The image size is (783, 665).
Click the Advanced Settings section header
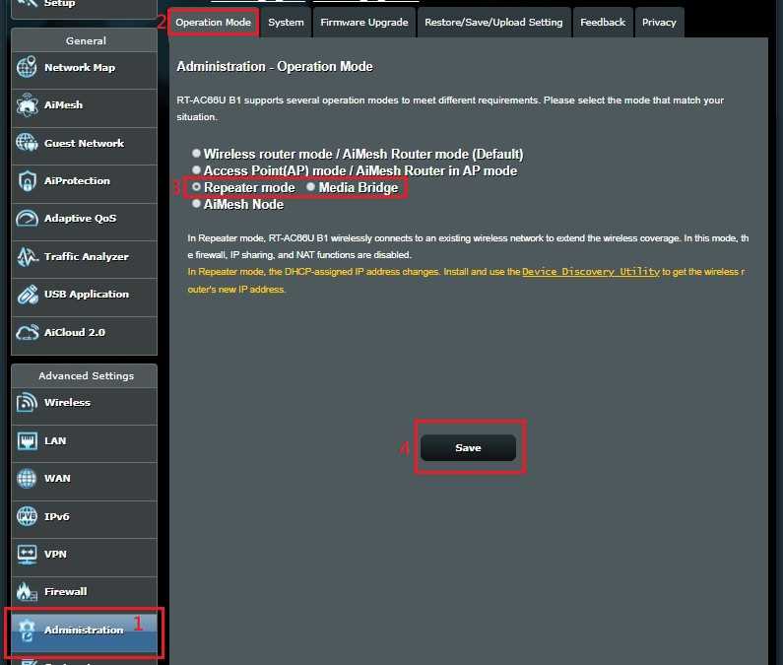(x=87, y=375)
